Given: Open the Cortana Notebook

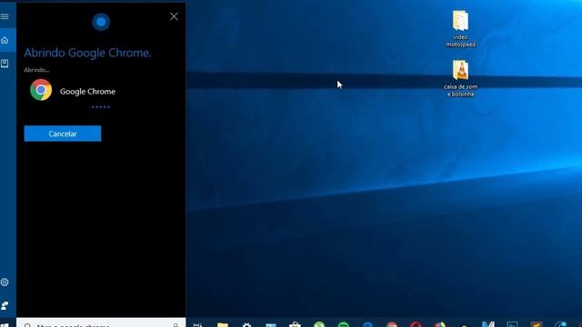Looking at the screenshot, I should [x=5, y=64].
